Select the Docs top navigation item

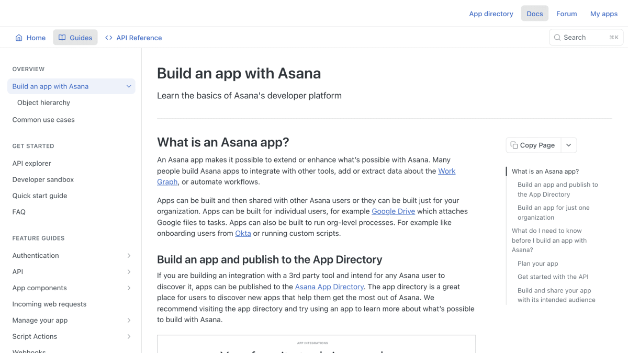(x=534, y=14)
